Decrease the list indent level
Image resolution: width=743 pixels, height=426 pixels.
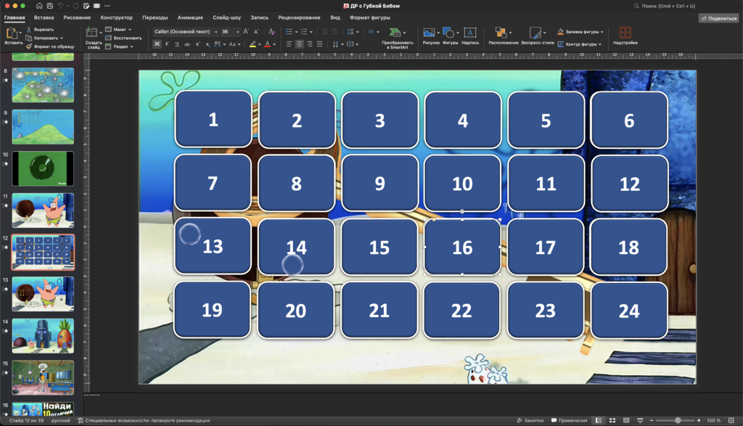(324, 32)
